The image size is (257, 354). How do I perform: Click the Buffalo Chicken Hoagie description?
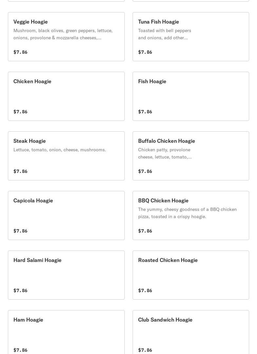[165, 153]
